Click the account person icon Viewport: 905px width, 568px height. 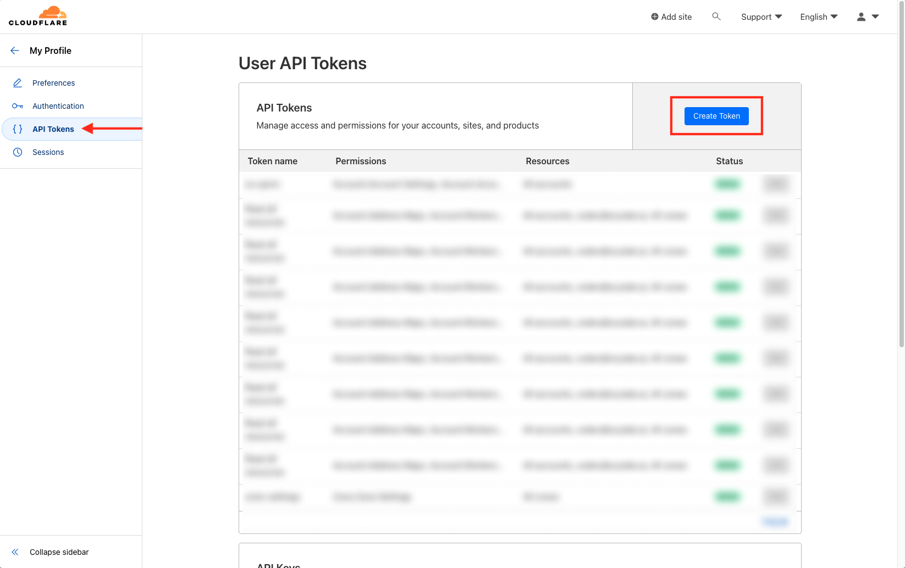tap(860, 16)
